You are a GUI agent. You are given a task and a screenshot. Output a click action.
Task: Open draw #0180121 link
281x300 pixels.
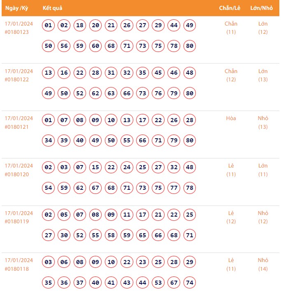(17, 127)
